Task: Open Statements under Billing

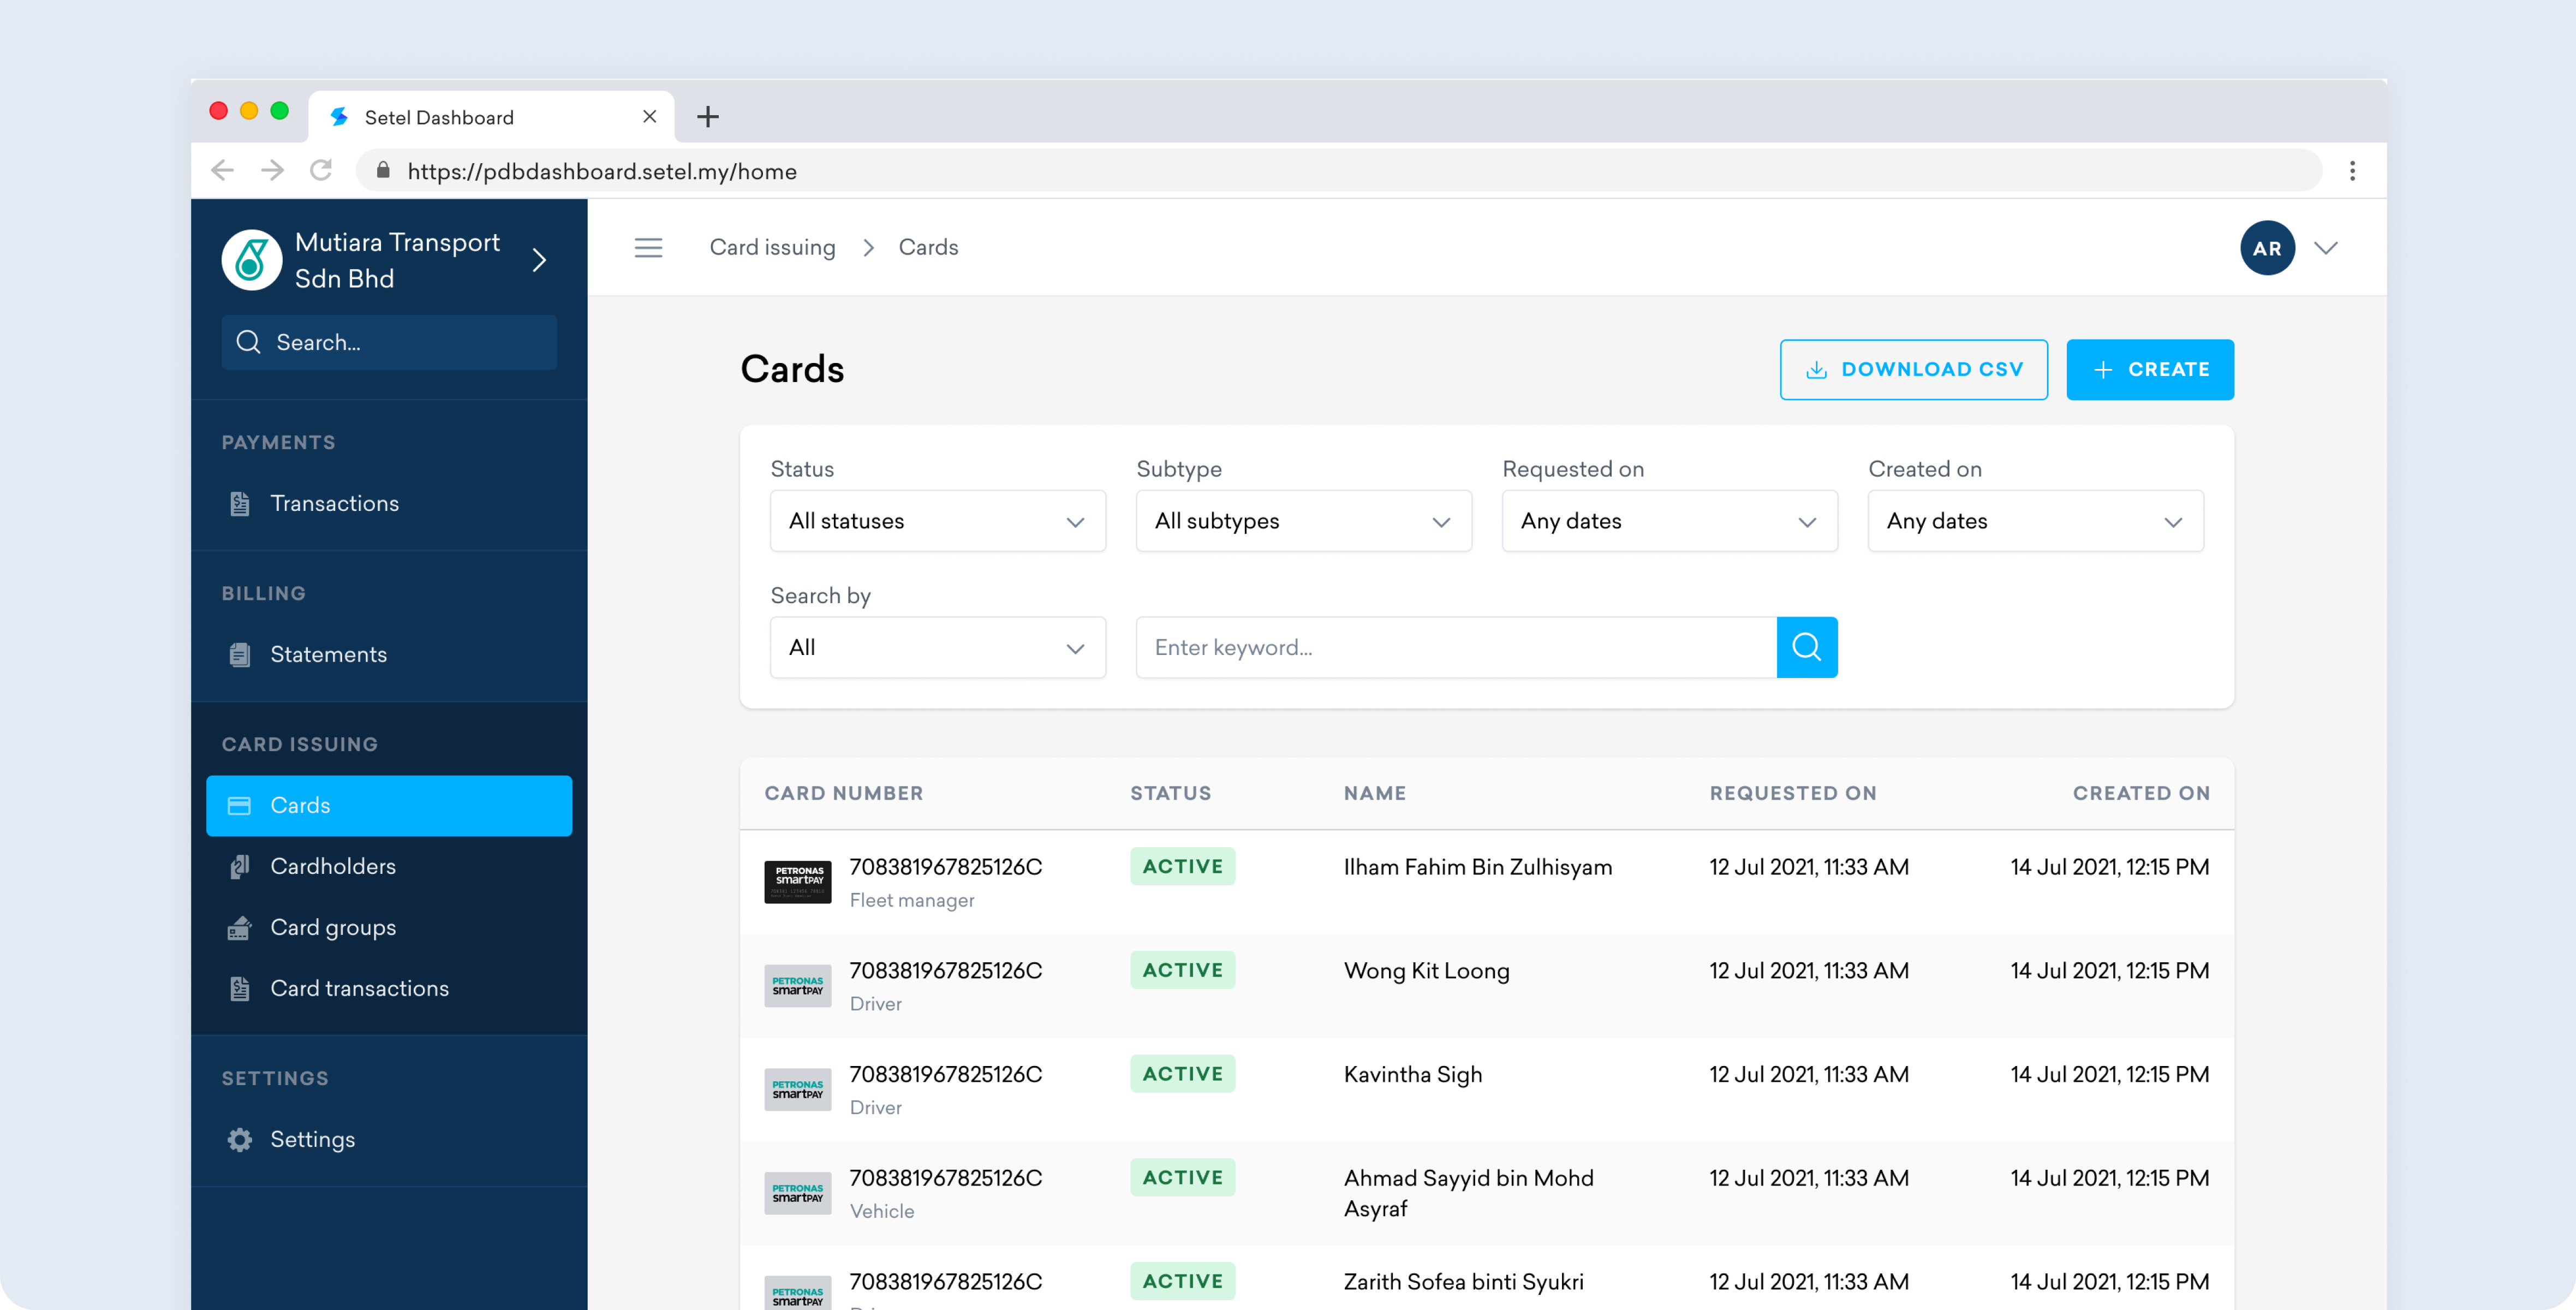Action: point(328,654)
